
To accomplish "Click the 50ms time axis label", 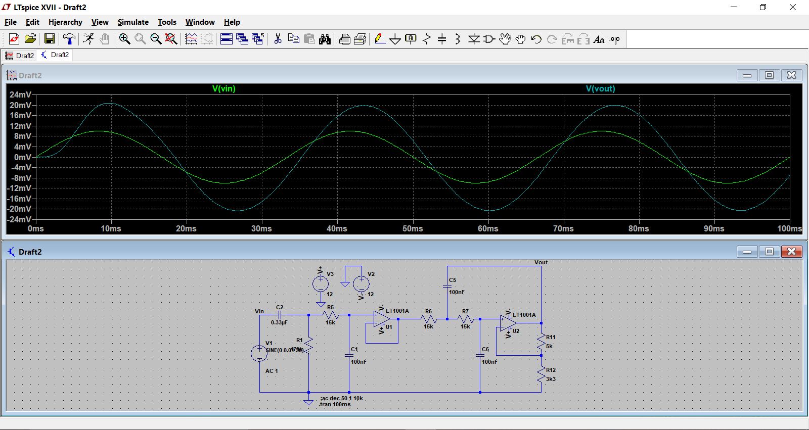I will coord(413,229).
